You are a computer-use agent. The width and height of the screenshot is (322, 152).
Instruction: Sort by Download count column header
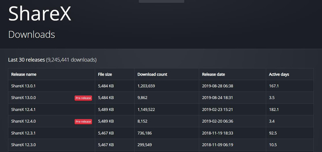(x=152, y=74)
